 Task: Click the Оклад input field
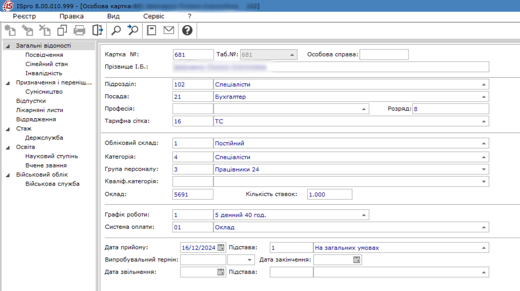(193, 194)
